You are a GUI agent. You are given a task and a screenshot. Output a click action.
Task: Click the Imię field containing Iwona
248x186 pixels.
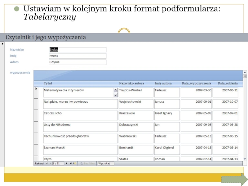click(77, 56)
